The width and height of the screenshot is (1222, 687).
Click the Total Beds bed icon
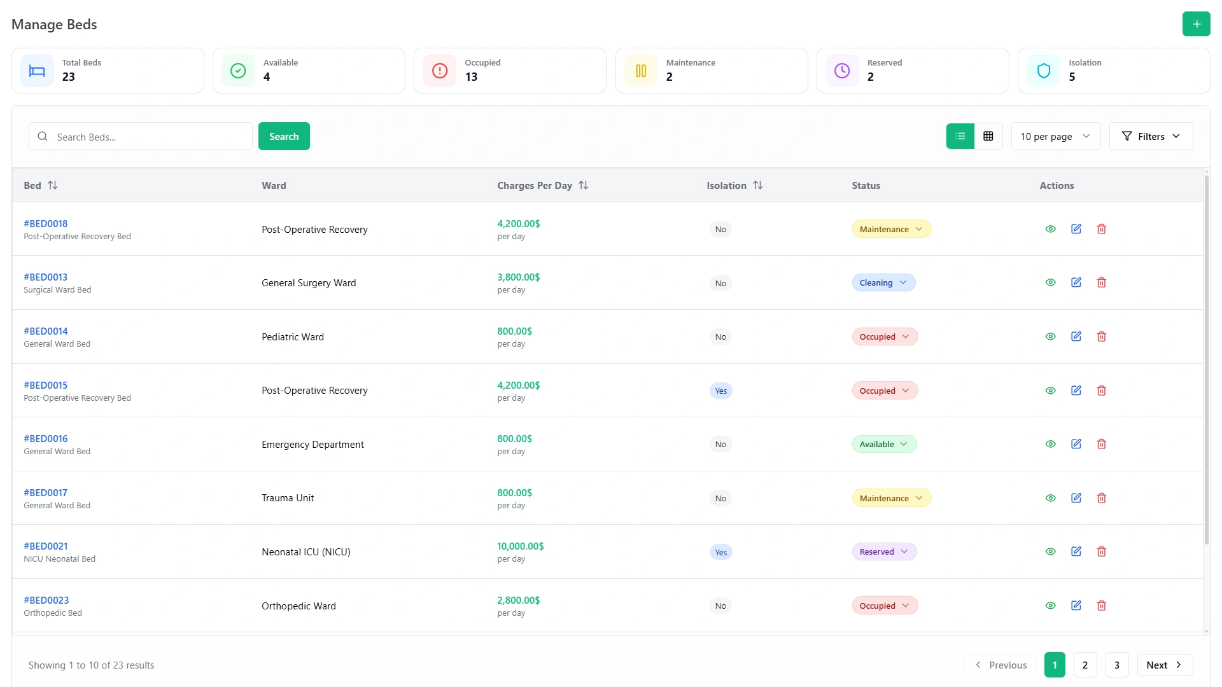(37, 71)
